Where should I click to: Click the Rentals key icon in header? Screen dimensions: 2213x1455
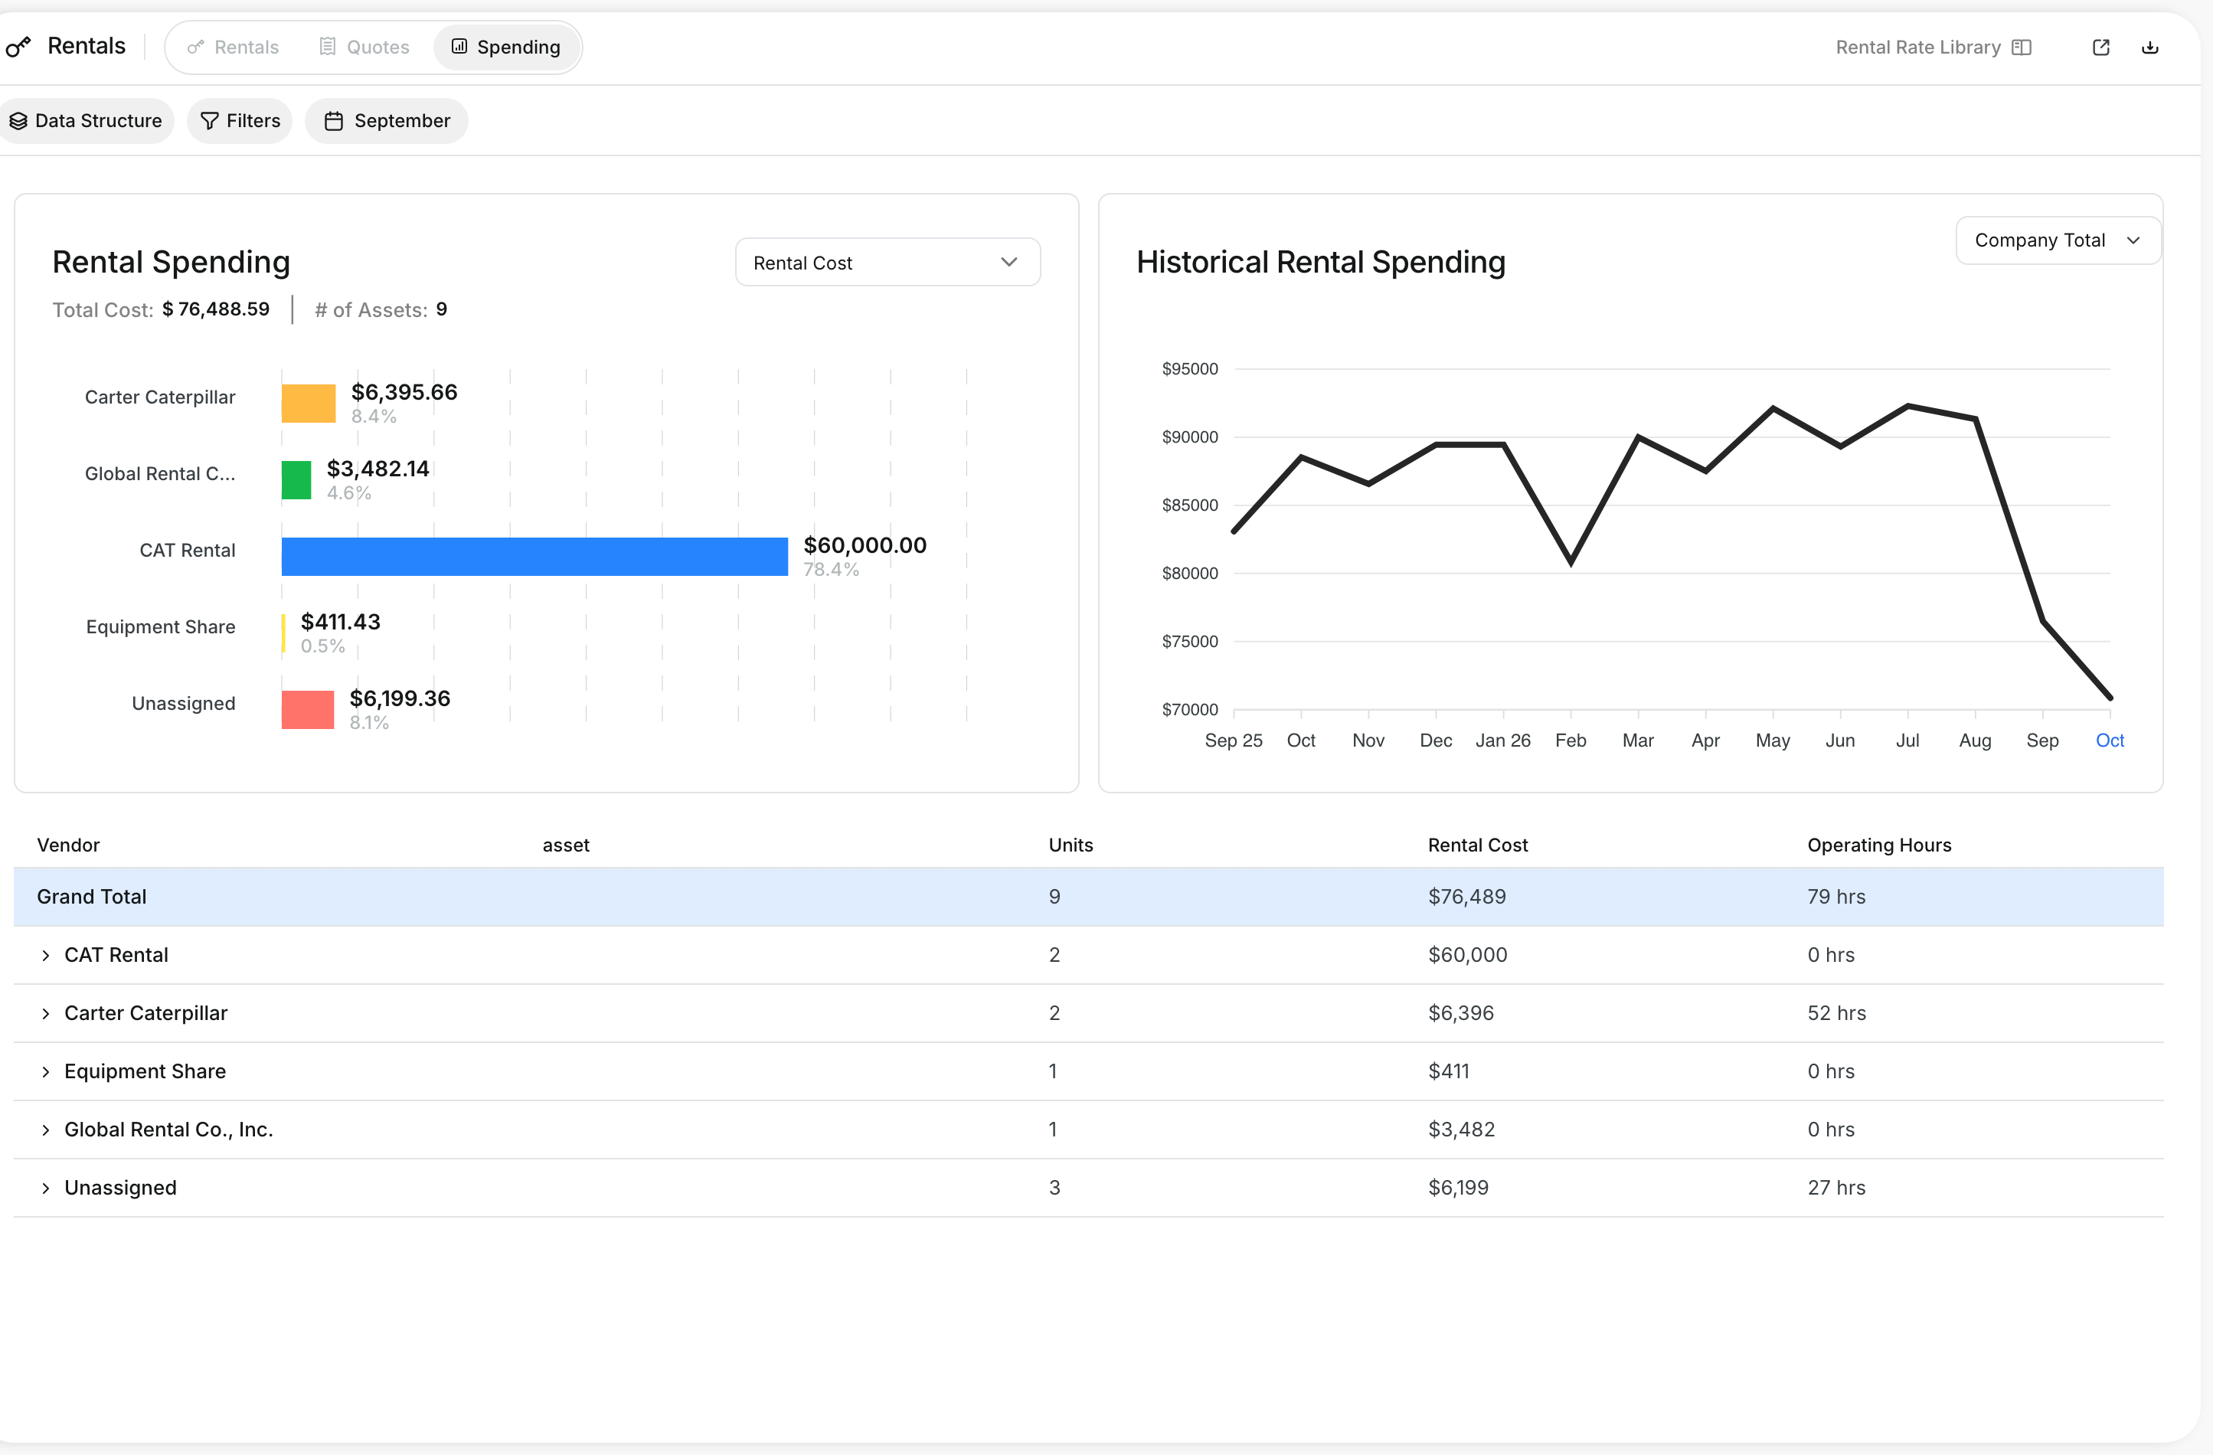coord(18,47)
